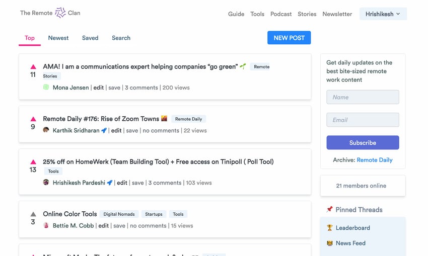
Task: Click The Remote Clan logo icon
Action: pyautogui.click(x=60, y=13)
